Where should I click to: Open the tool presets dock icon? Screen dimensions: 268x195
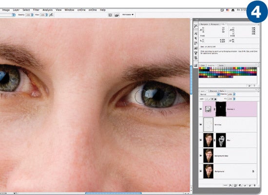[x=196, y=26]
